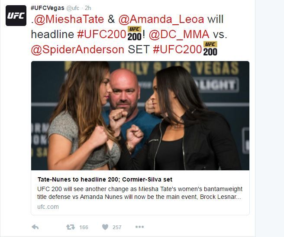
Task: Open the @MieshaTate mention
Action: tap(69, 19)
